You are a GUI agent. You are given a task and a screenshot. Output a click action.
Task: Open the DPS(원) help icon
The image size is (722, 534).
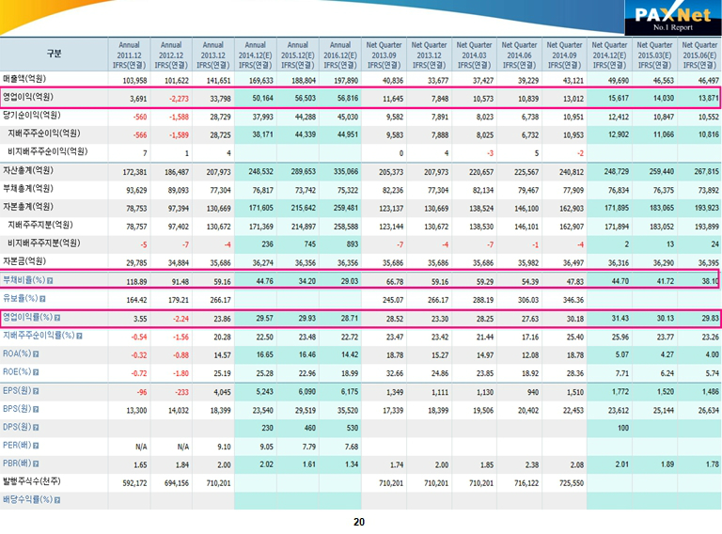pos(36,427)
